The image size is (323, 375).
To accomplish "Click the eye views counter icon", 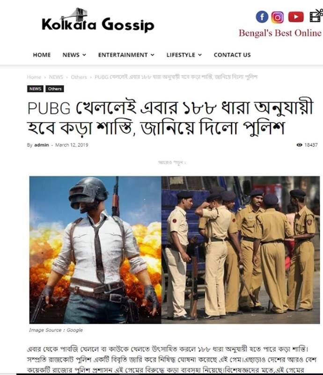I will (x=299, y=145).
